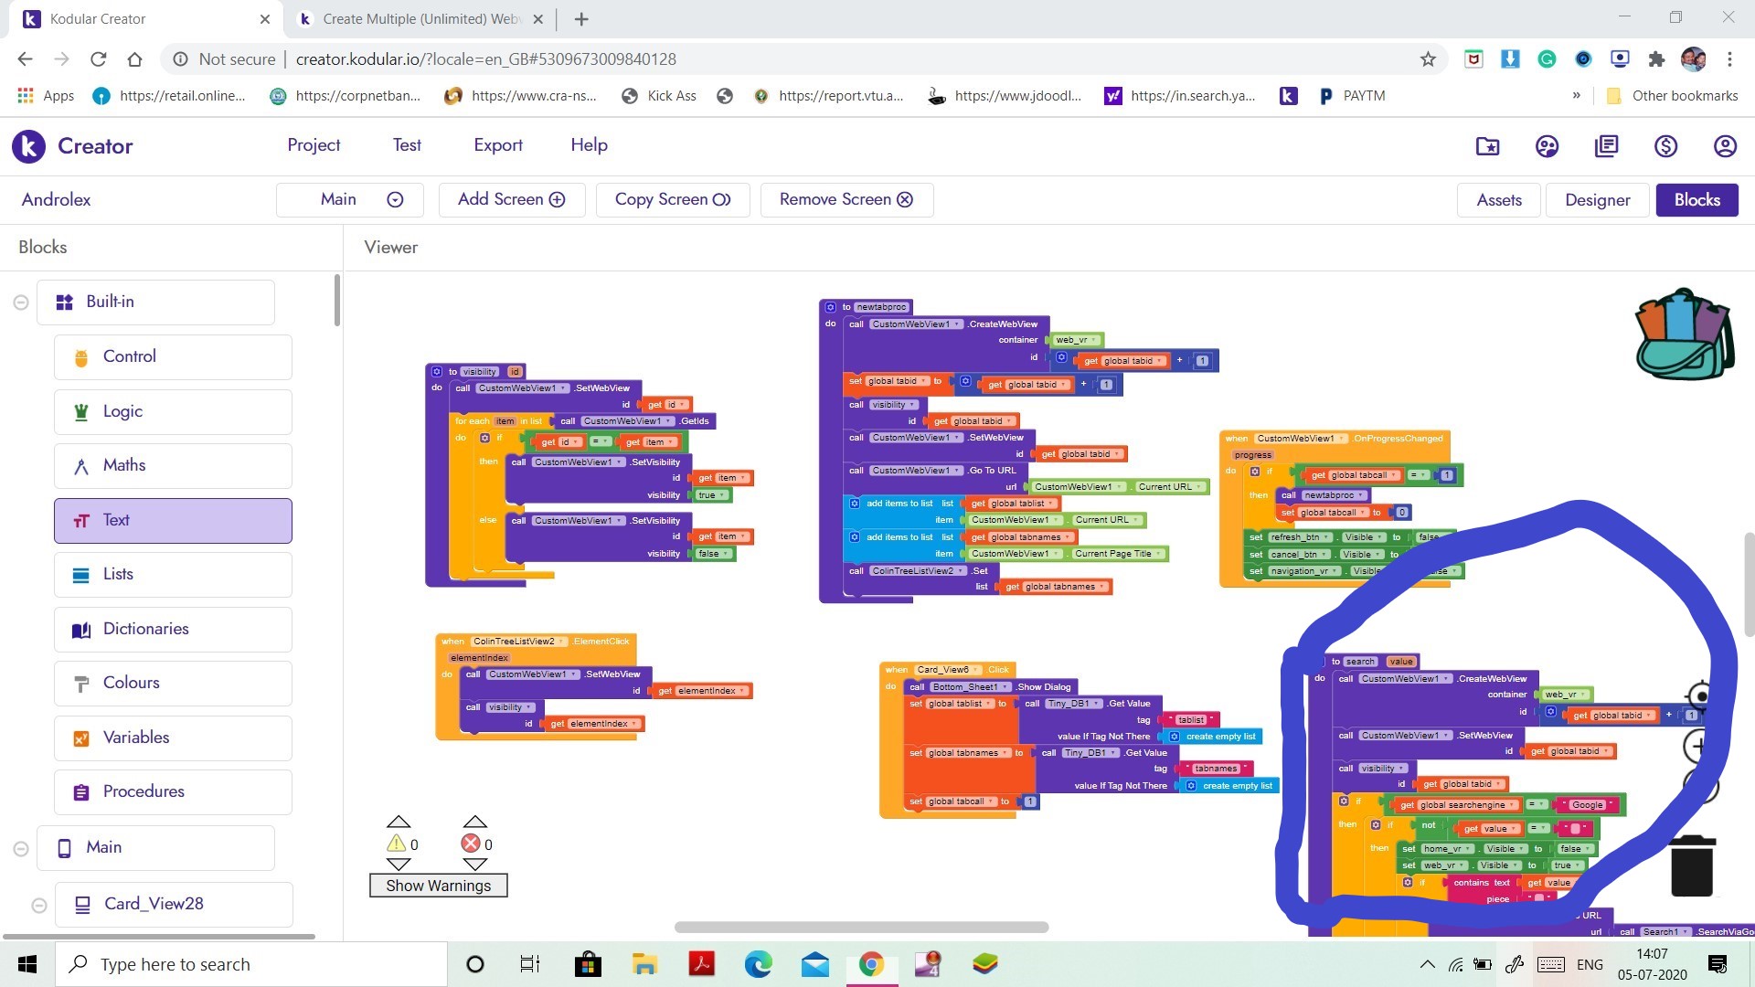Zoom in on the blocks viewer

click(x=1697, y=745)
